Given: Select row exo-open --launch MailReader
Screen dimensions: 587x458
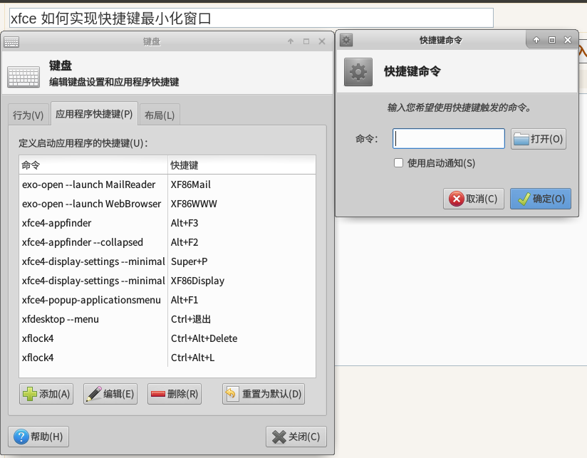Looking at the screenshot, I should pyautogui.click(x=167, y=185).
